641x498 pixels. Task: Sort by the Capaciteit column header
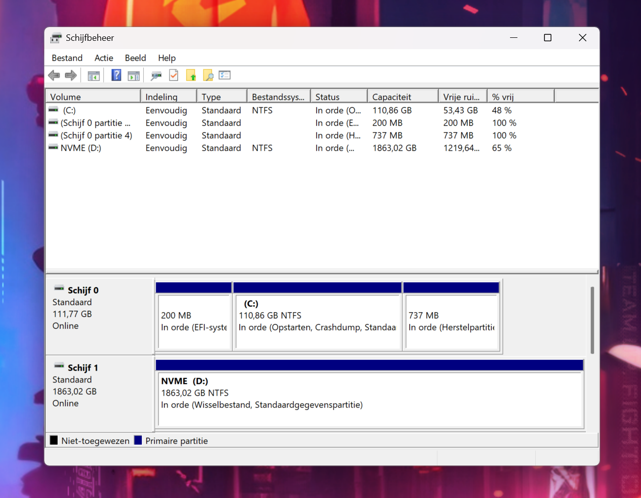pos(403,96)
